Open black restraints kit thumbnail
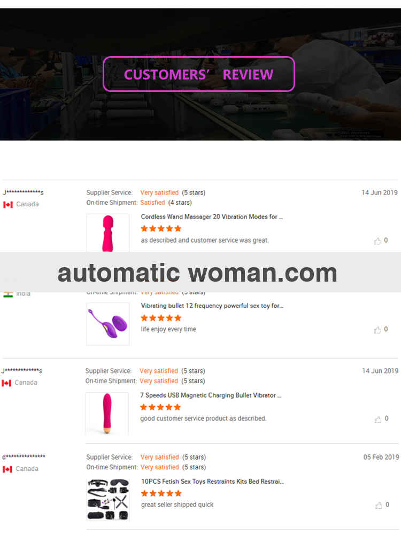 [108, 499]
